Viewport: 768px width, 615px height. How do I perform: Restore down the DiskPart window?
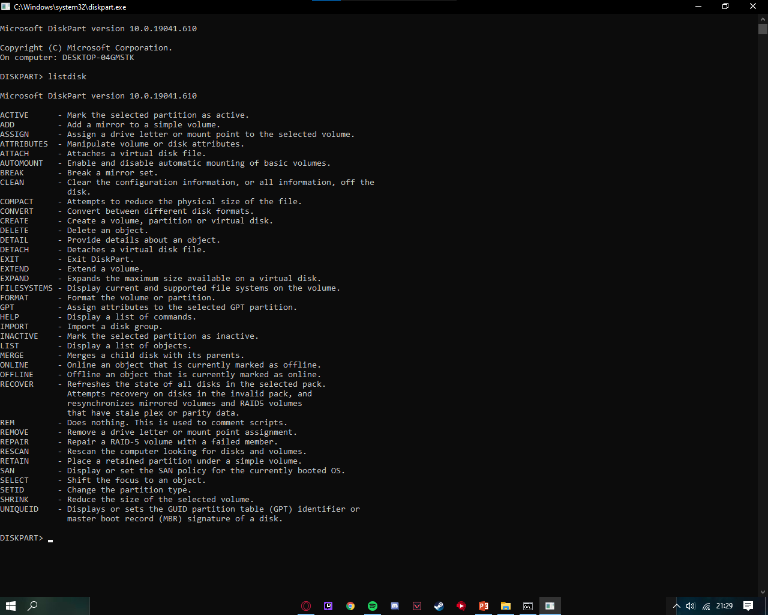725,7
